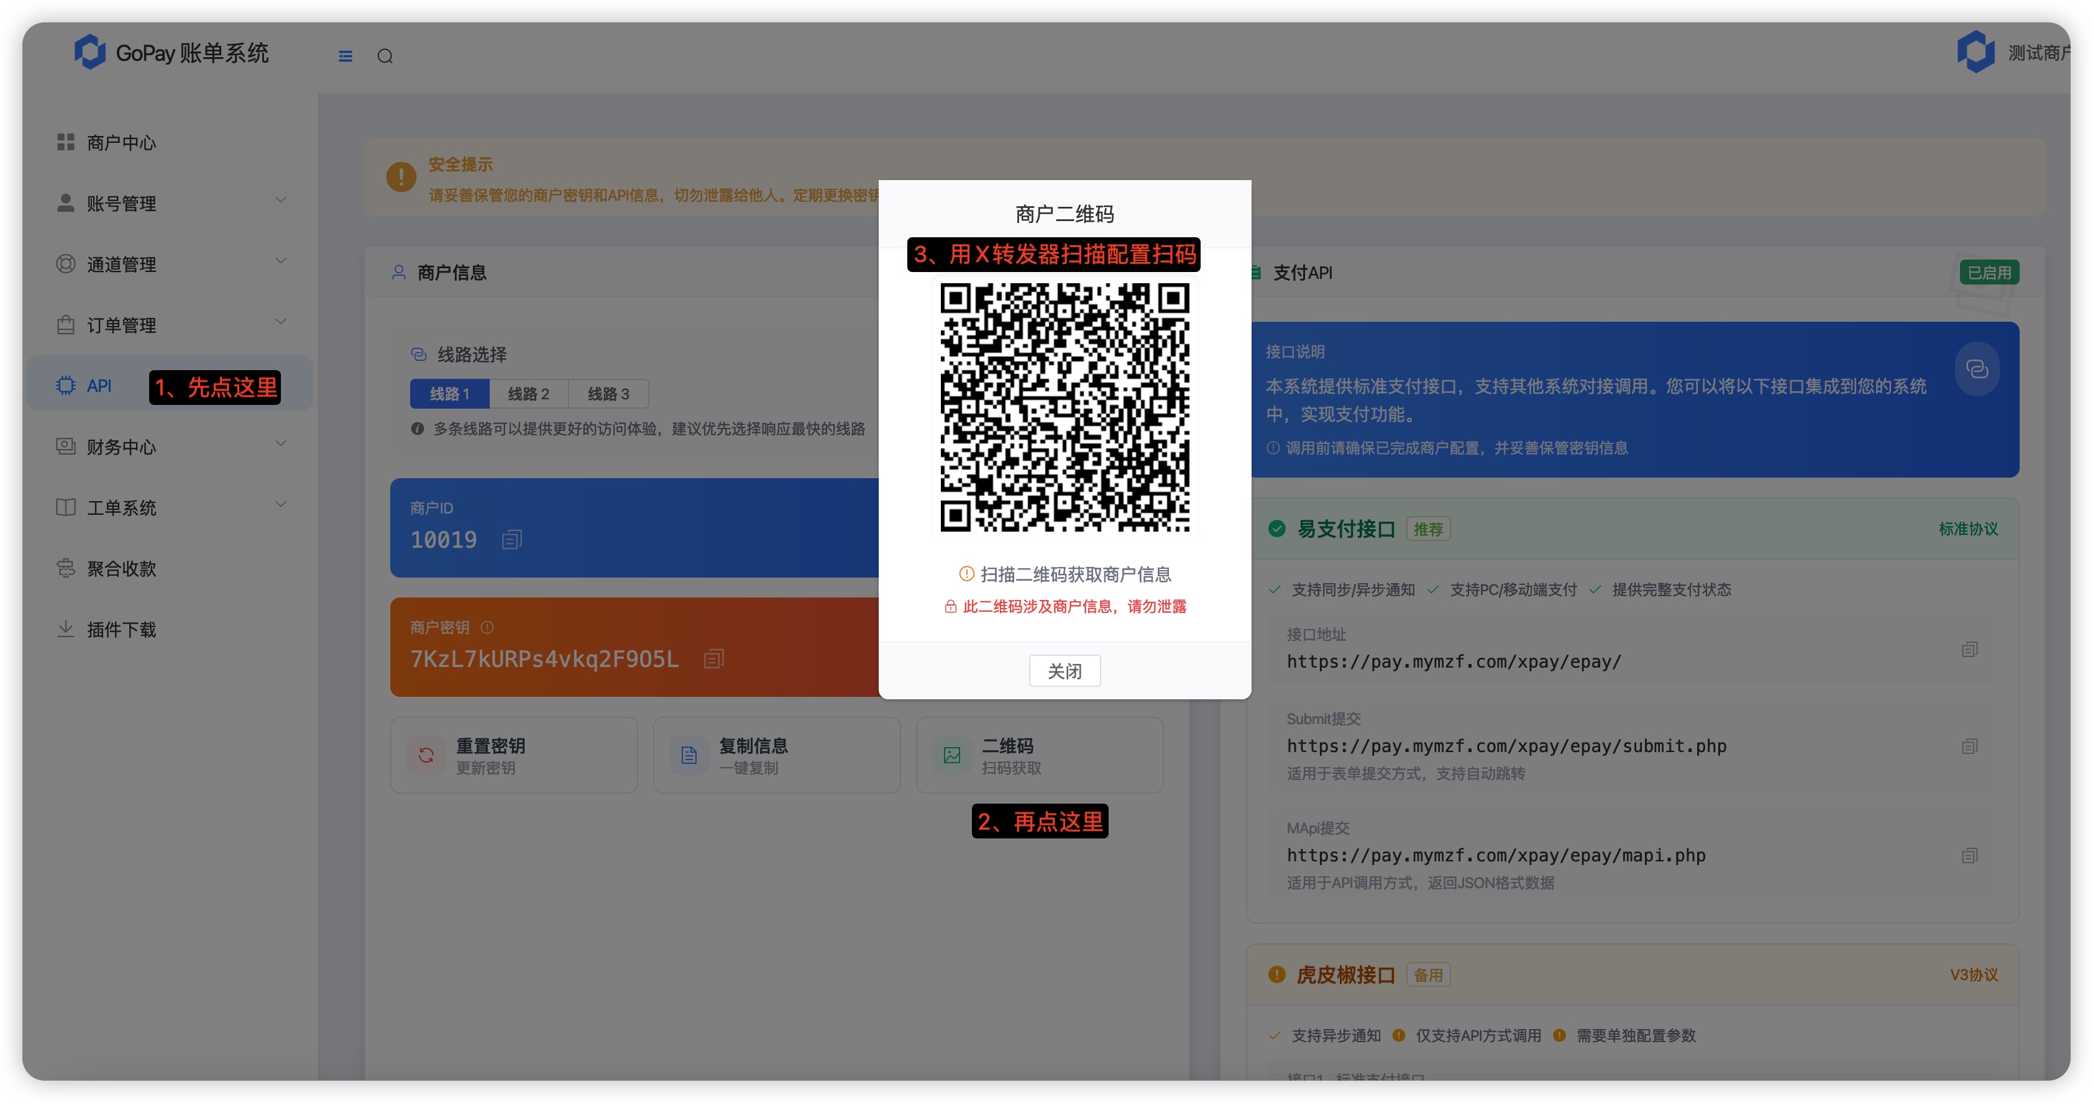Click 测试商户 username in header

(2040, 53)
